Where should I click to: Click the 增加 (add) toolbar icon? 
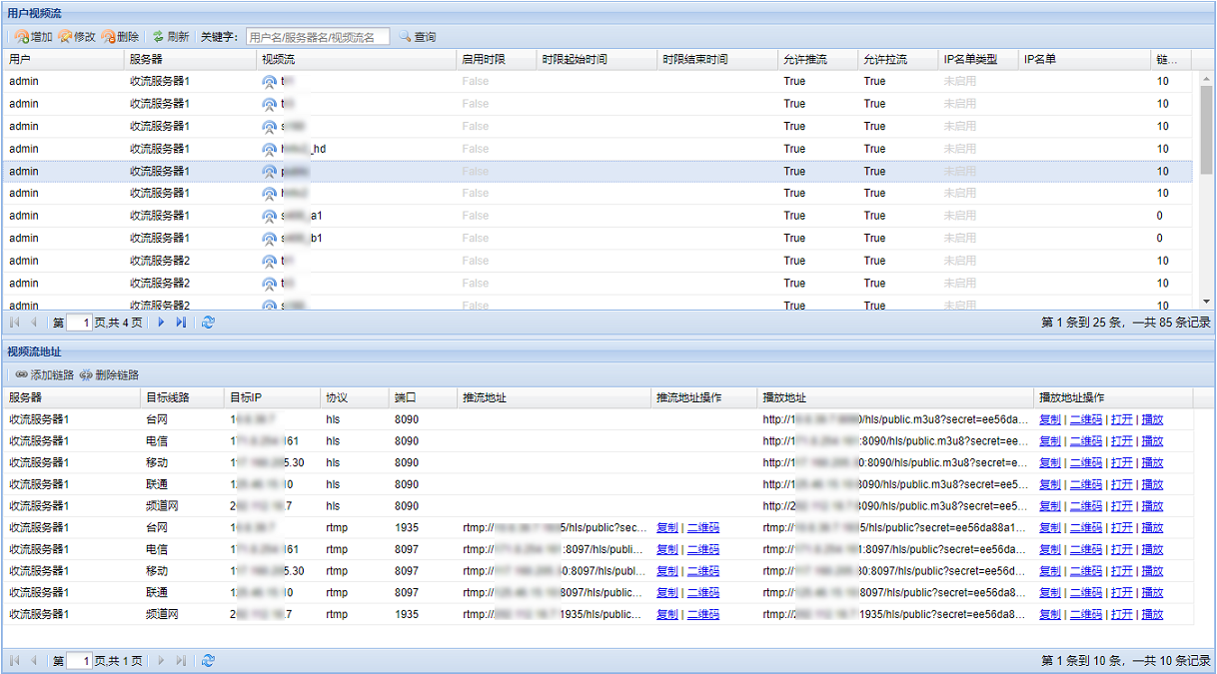coord(22,35)
